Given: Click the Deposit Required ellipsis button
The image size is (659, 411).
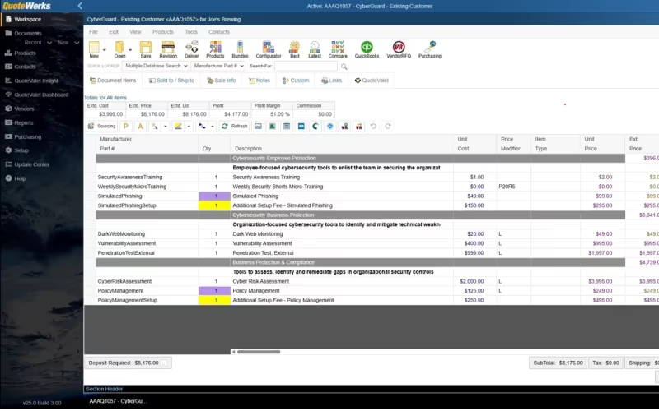Looking at the screenshot, I should pos(164,363).
